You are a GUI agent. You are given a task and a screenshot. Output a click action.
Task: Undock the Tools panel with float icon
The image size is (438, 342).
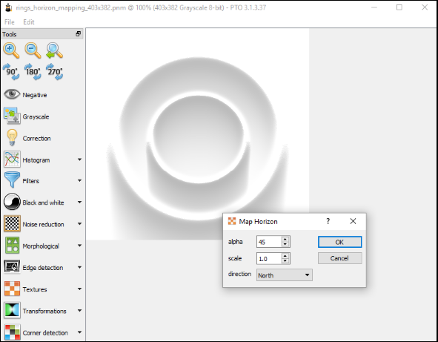tap(79, 34)
